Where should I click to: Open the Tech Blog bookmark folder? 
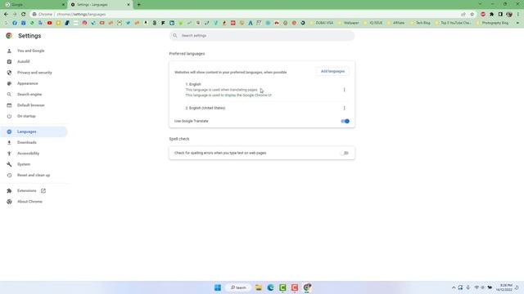coord(420,23)
